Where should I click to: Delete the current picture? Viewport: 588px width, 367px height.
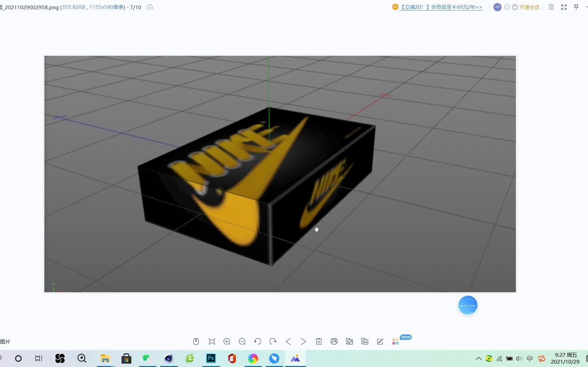click(318, 341)
